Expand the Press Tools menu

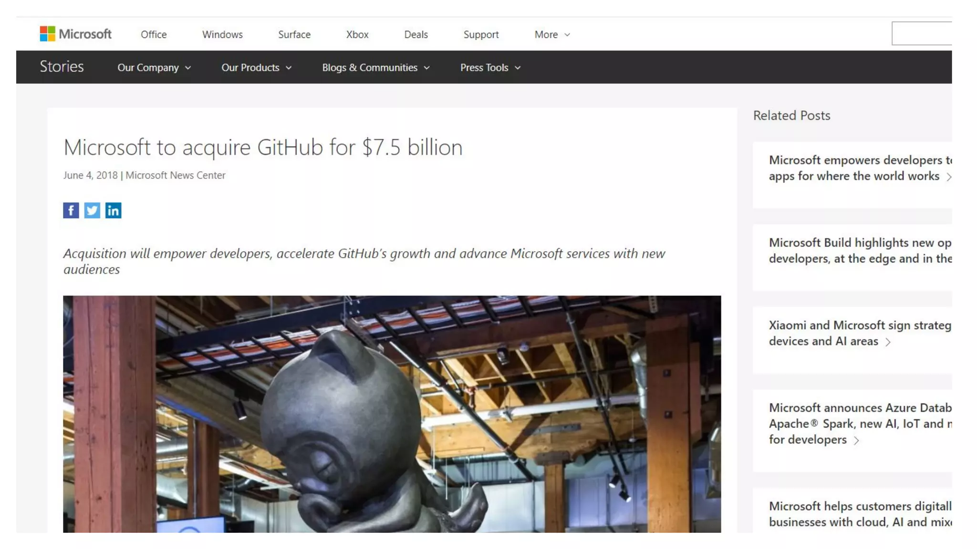(x=490, y=68)
